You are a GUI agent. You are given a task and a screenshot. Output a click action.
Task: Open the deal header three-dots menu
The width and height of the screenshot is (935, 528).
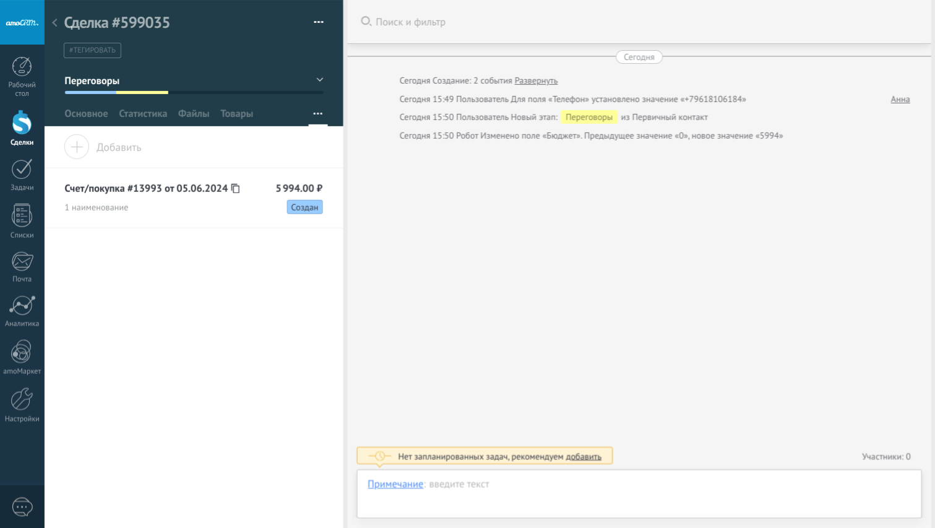pyautogui.click(x=319, y=22)
